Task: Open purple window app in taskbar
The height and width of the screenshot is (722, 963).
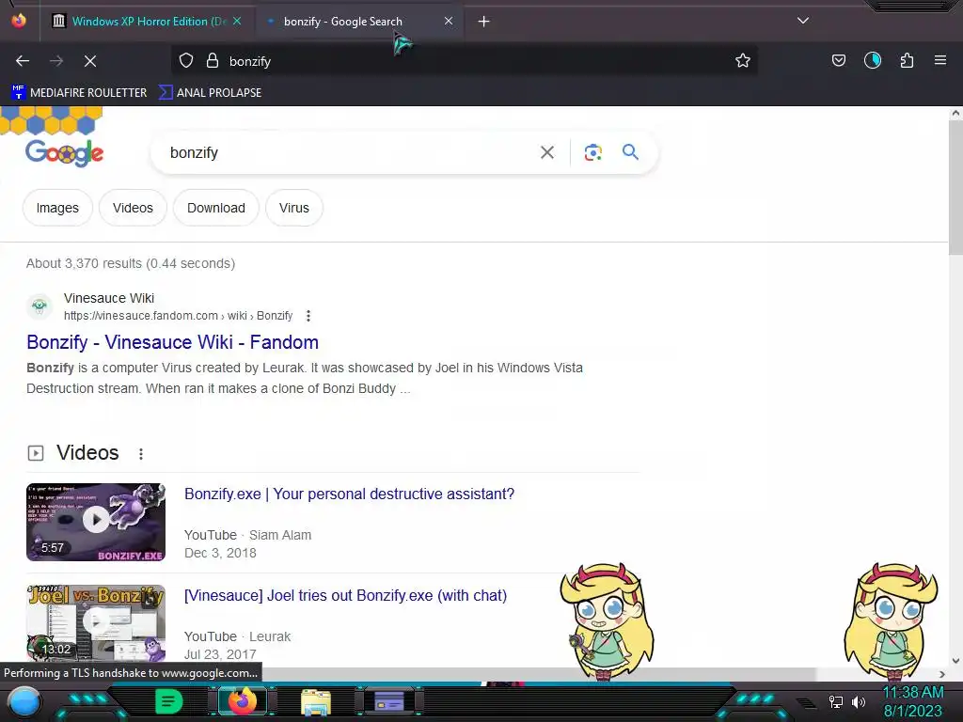Action: click(389, 701)
